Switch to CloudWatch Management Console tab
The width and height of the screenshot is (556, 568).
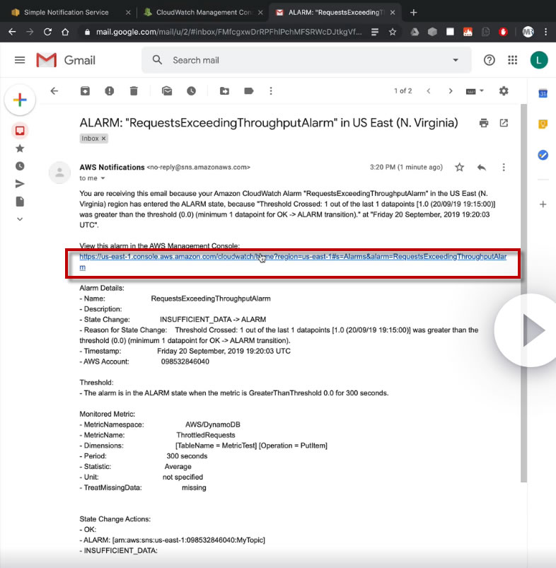coord(204,12)
